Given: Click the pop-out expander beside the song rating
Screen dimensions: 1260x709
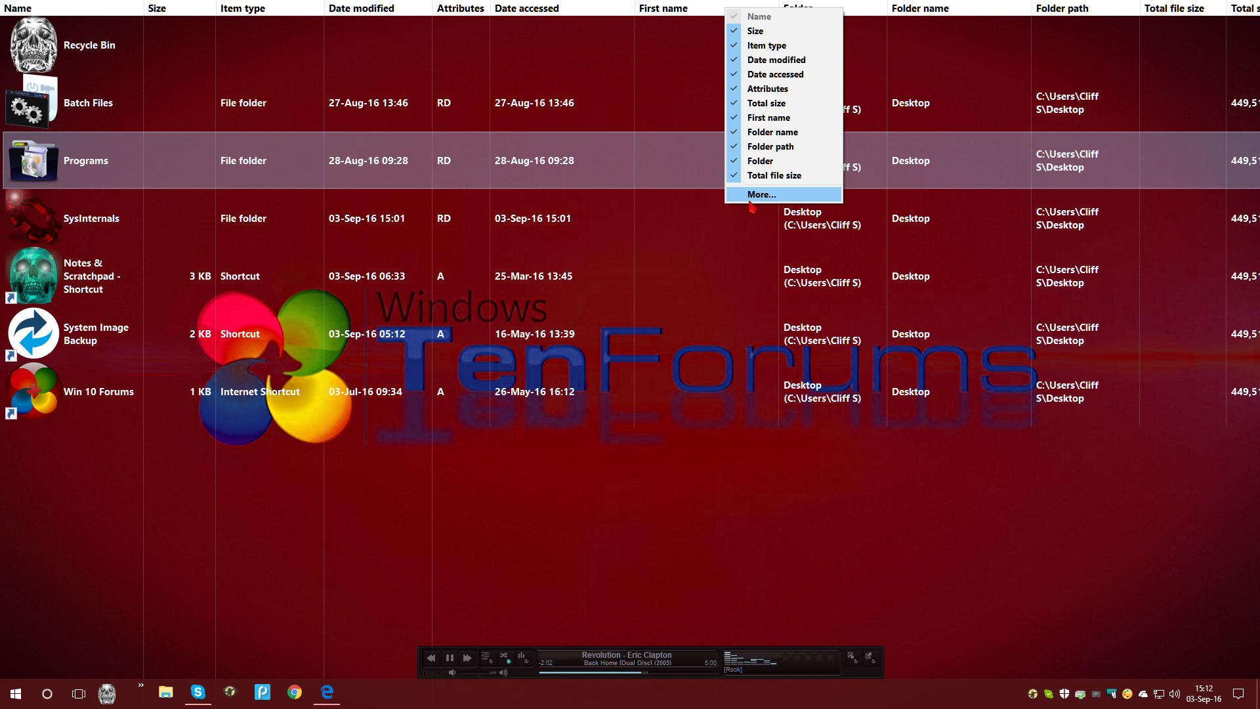Looking at the screenshot, I should point(852,658).
